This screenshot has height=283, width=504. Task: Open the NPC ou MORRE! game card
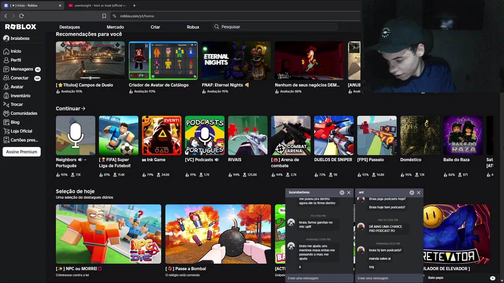coord(108,234)
